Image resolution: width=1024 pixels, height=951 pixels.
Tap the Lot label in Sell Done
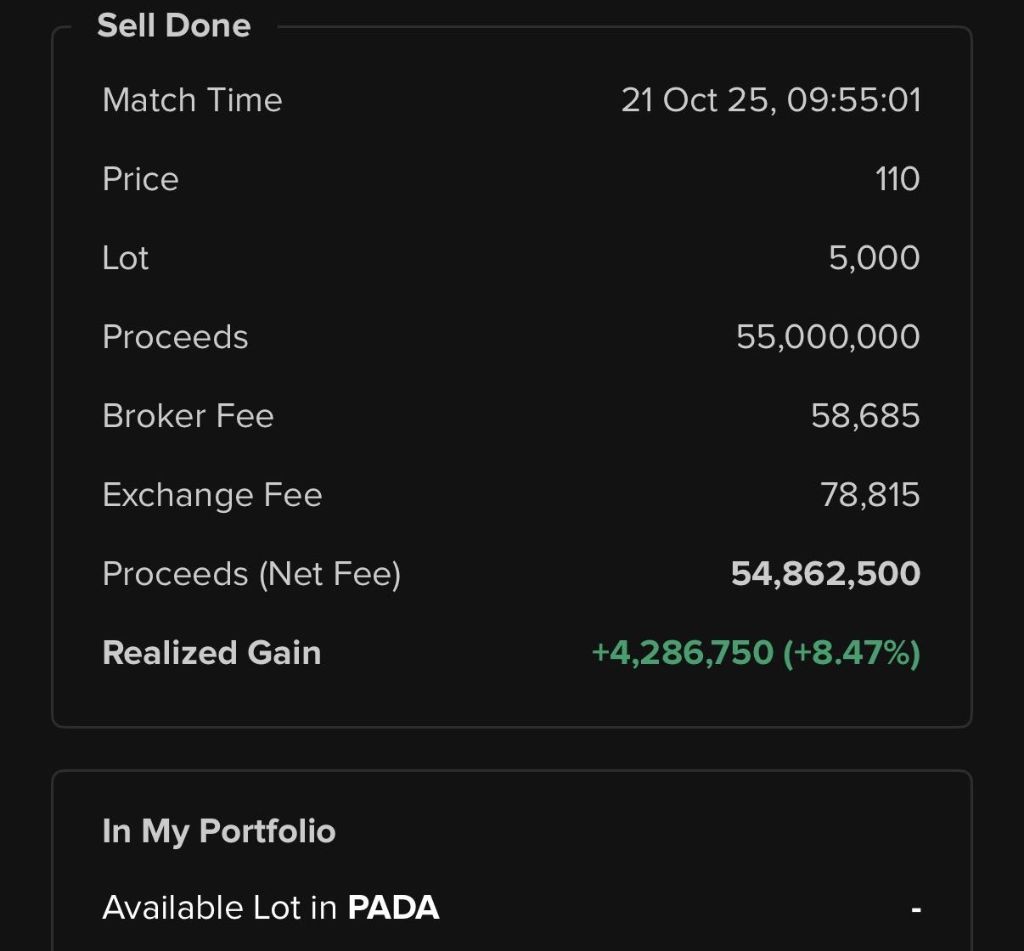(126, 258)
